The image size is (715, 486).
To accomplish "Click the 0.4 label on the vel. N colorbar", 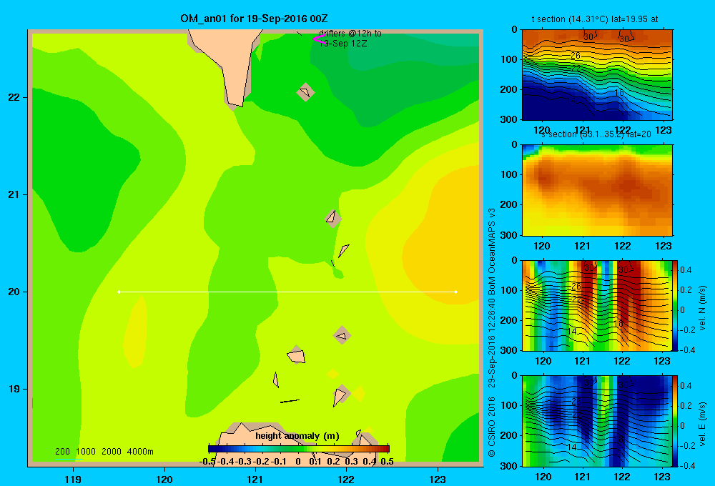I will [686, 270].
